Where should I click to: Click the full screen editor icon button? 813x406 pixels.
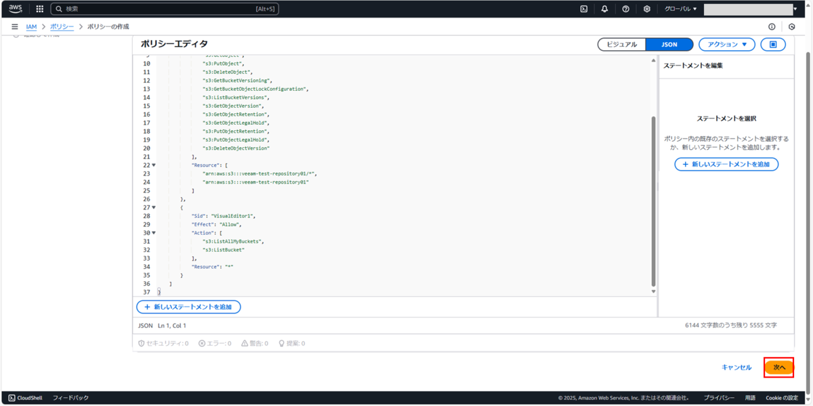[773, 44]
